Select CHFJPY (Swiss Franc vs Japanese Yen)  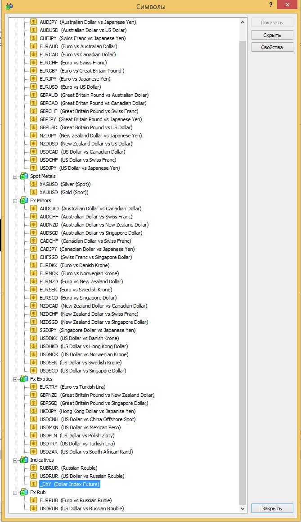82,38
